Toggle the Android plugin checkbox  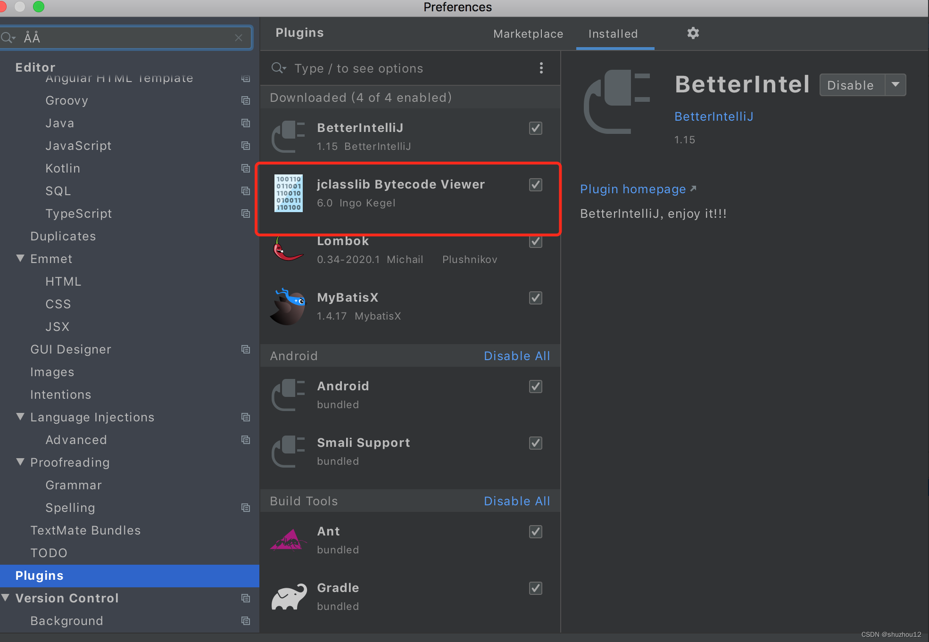536,387
